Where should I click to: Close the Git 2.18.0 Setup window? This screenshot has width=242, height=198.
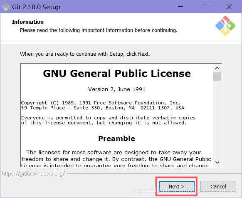(229, 7)
